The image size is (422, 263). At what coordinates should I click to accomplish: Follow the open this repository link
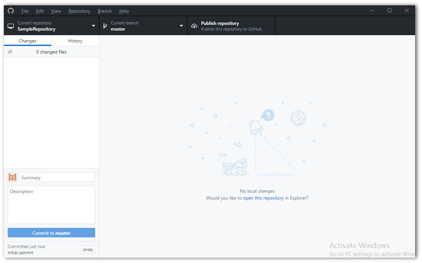click(263, 198)
